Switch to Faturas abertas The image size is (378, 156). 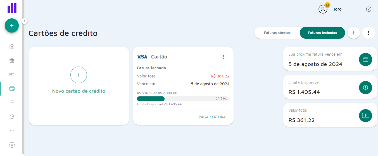pyautogui.click(x=277, y=33)
